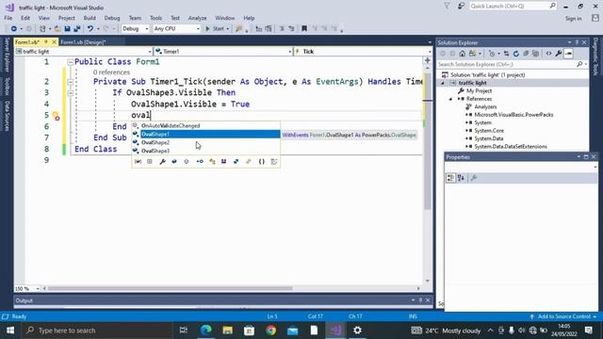Click the editor vertical scrollbar
Screen dimensions: 603x339
click(x=427, y=141)
